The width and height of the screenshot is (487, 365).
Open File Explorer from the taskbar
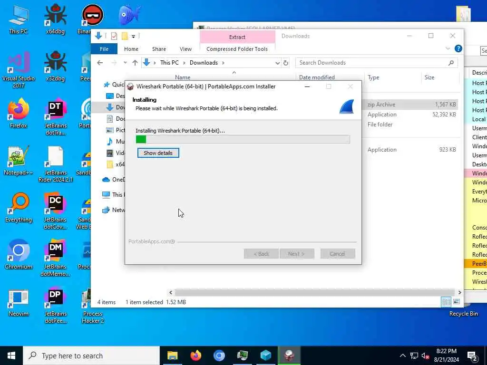point(172,355)
